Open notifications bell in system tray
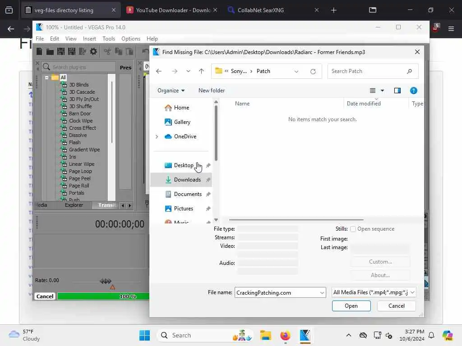This screenshot has height=346, width=462. click(431, 335)
